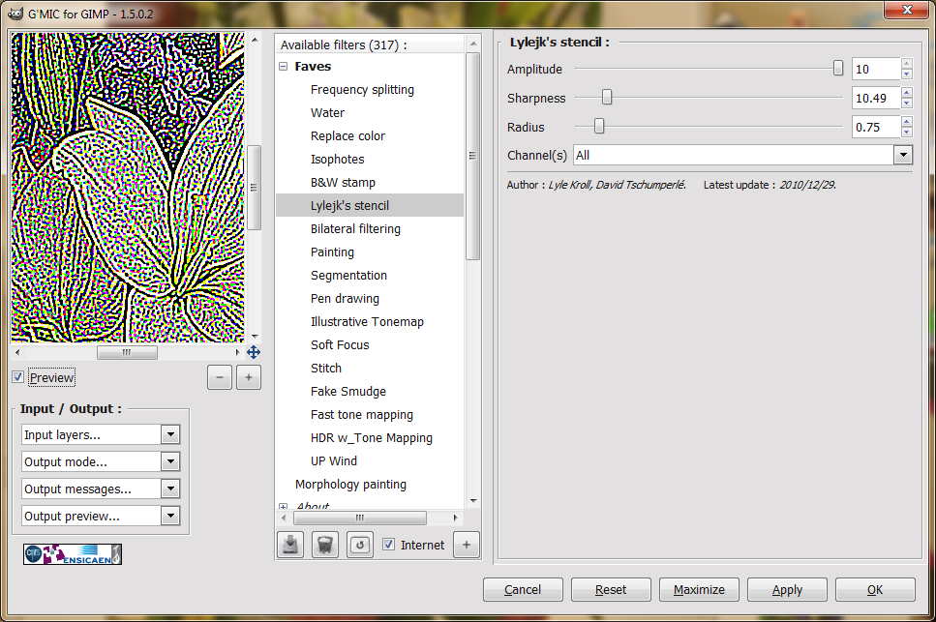936x622 pixels.
Task: Collapse the Faves folder
Action: 283,67
